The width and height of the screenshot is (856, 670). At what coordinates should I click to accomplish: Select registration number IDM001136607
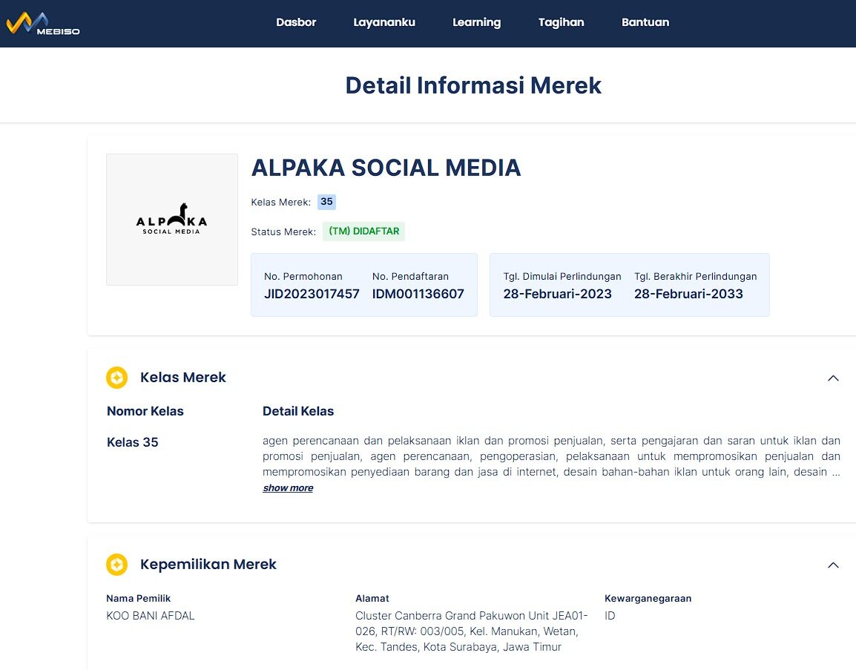click(x=418, y=294)
